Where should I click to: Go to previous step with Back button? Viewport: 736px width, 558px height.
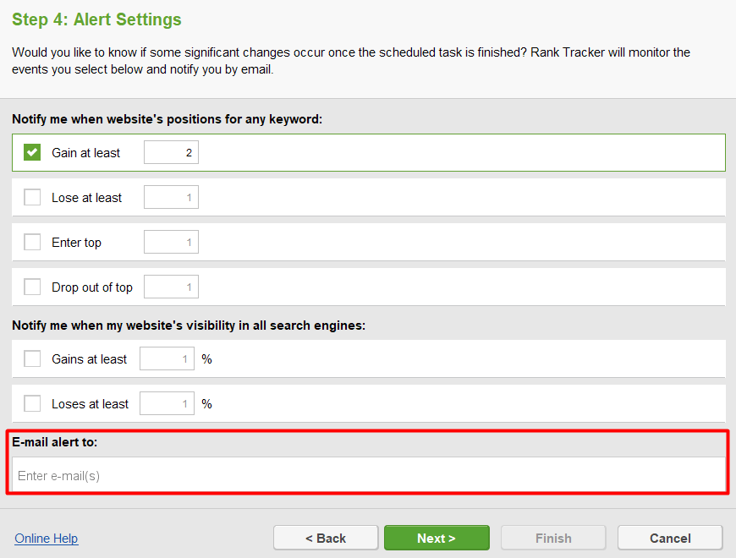click(326, 538)
